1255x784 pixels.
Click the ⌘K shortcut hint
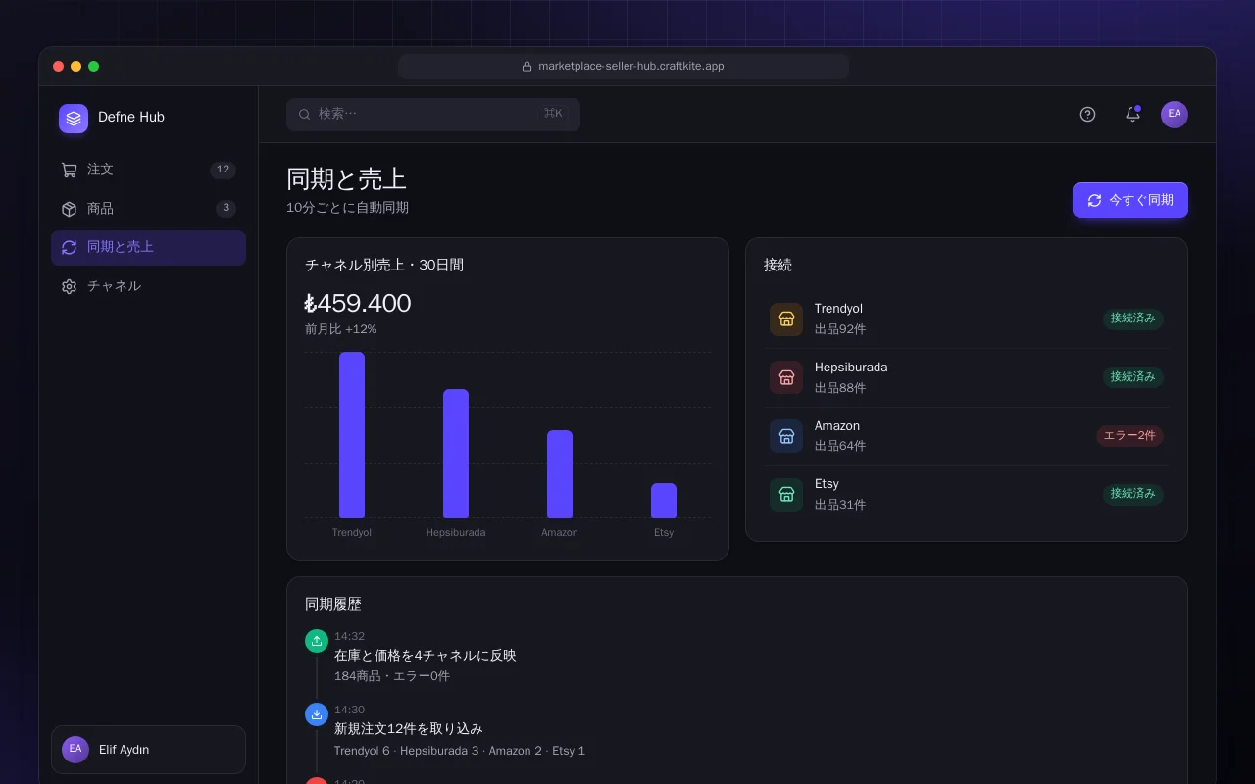pos(553,114)
